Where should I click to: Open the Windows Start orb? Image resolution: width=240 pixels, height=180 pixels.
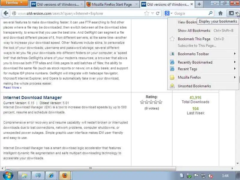tap(8, 175)
